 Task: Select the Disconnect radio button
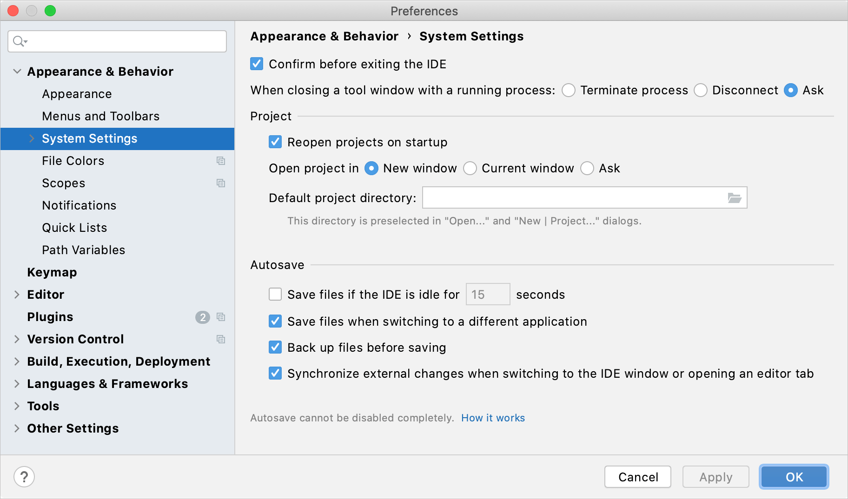coord(701,90)
